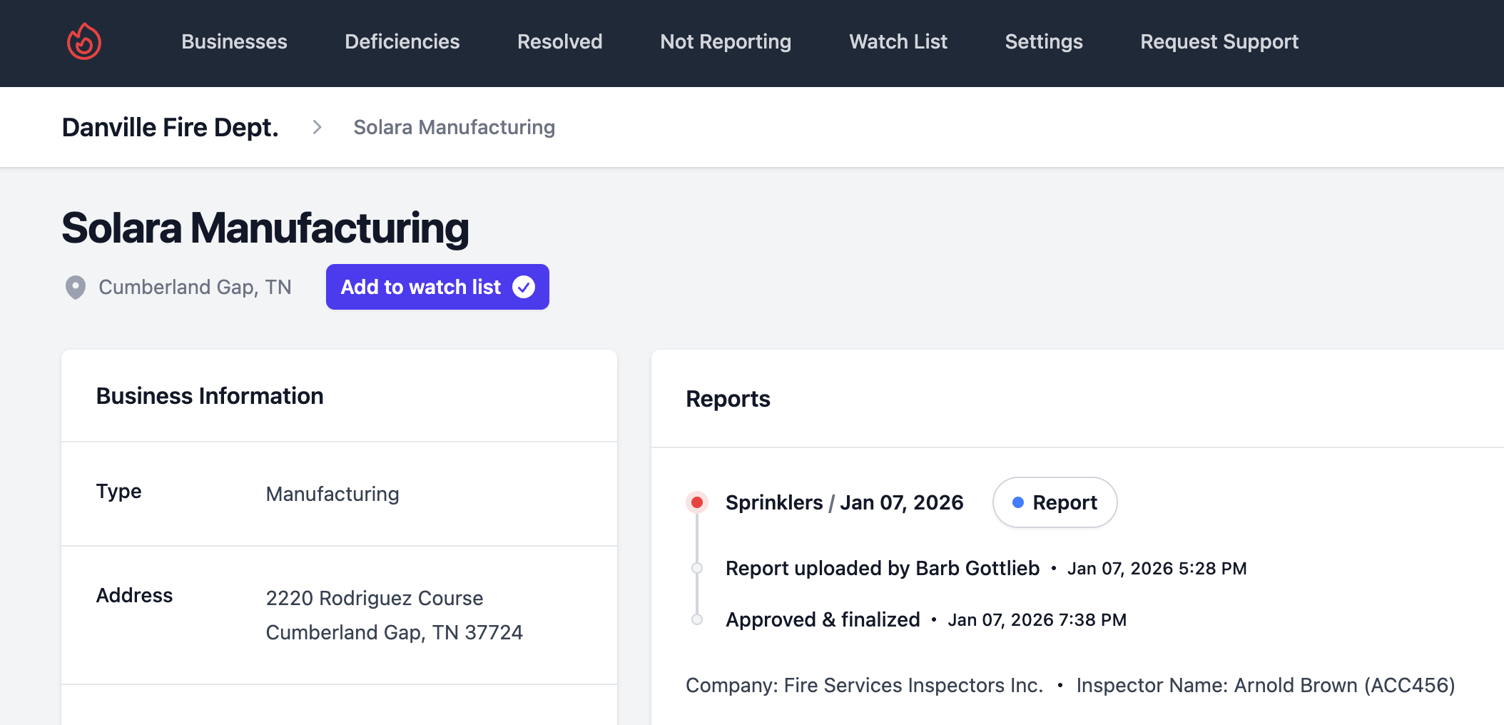Viewport: 1504px width, 725px height.
Task: Click Sprinklers / Jan 07, 2026 report title
Action: [x=844, y=502]
